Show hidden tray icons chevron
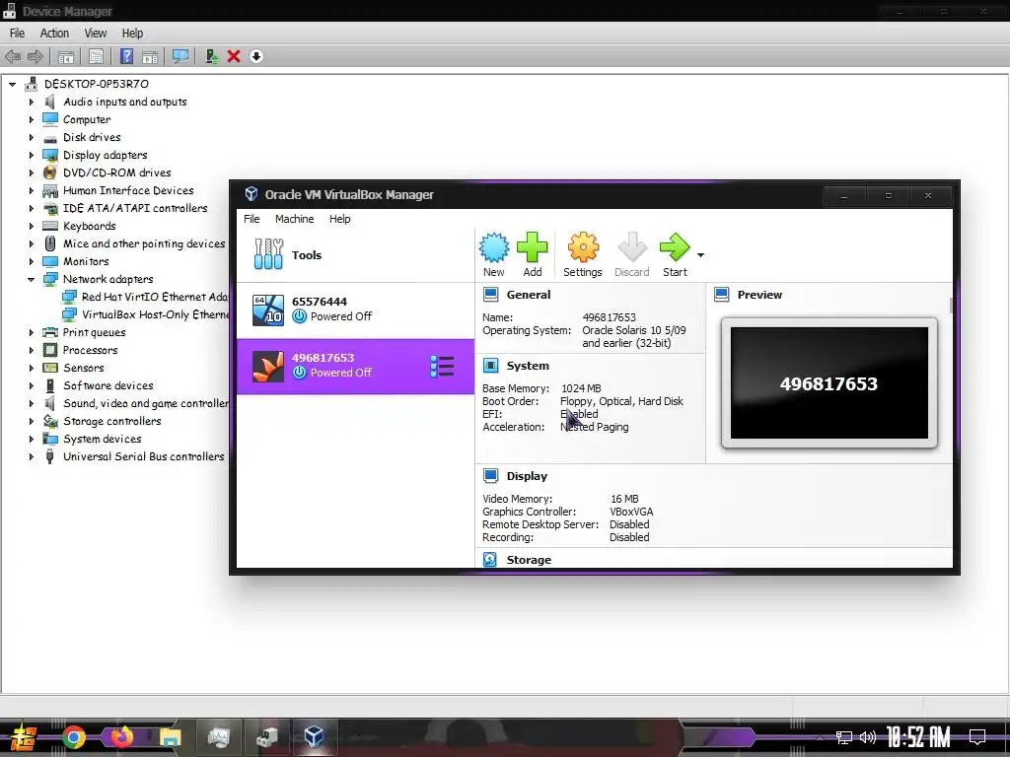1010x757 pixels. pyautogui.click(x=820, y=737)
